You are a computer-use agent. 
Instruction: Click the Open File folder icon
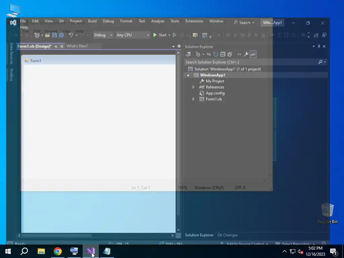[47, 35]
